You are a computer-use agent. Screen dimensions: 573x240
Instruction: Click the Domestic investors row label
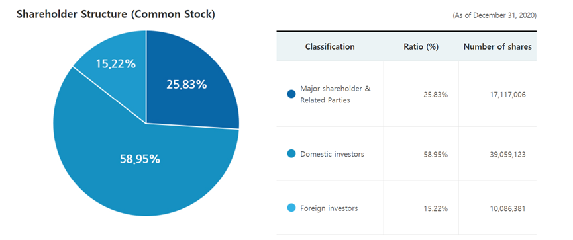(332, 154)
